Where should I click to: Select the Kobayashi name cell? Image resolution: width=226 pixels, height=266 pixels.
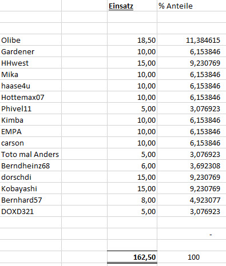tap(31, 188)
